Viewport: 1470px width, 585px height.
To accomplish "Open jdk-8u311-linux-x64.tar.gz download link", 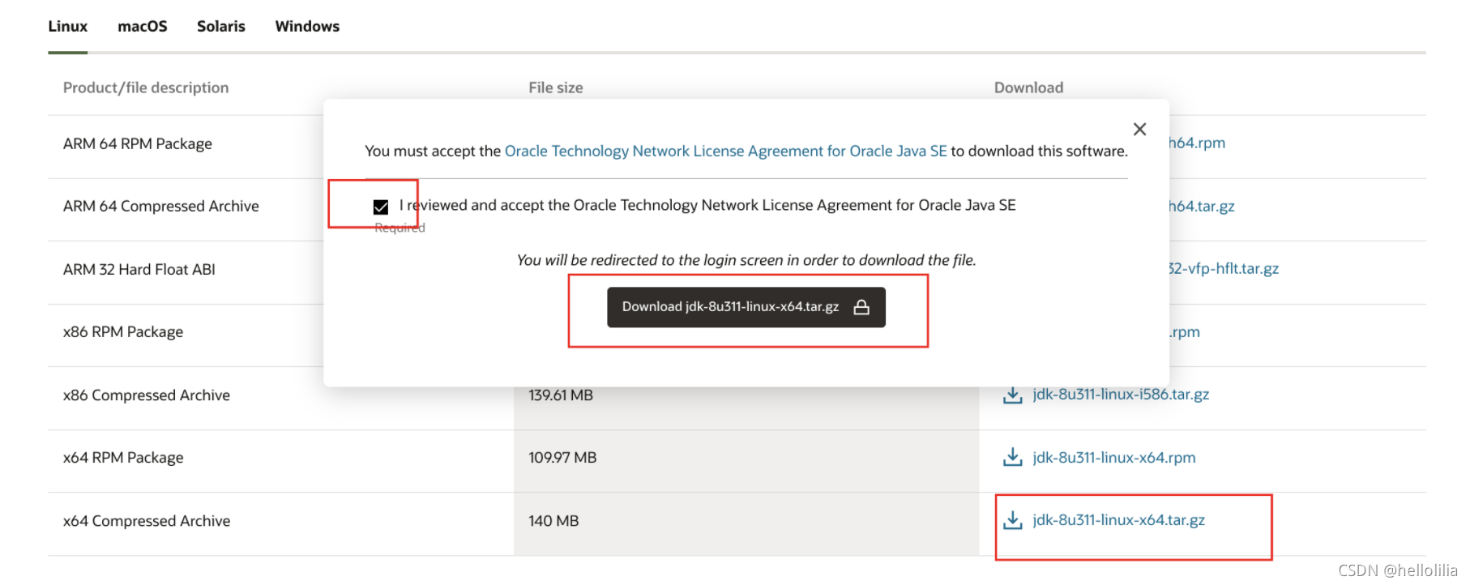I will [1118, 520].
